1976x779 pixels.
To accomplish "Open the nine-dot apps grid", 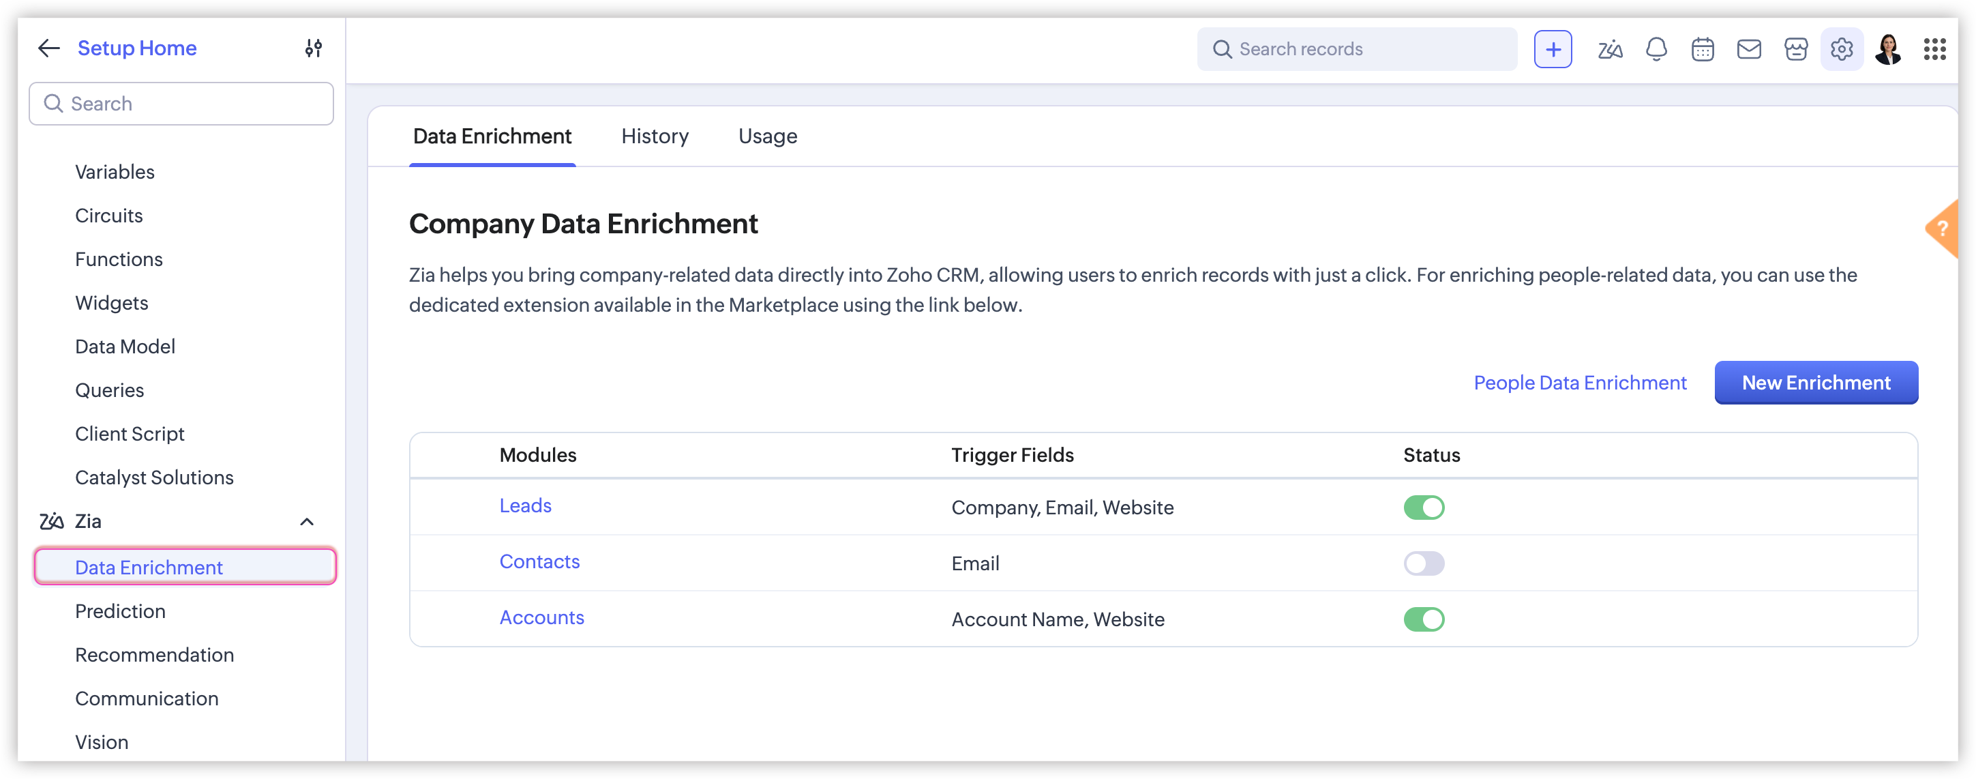I will (1934, 50).
